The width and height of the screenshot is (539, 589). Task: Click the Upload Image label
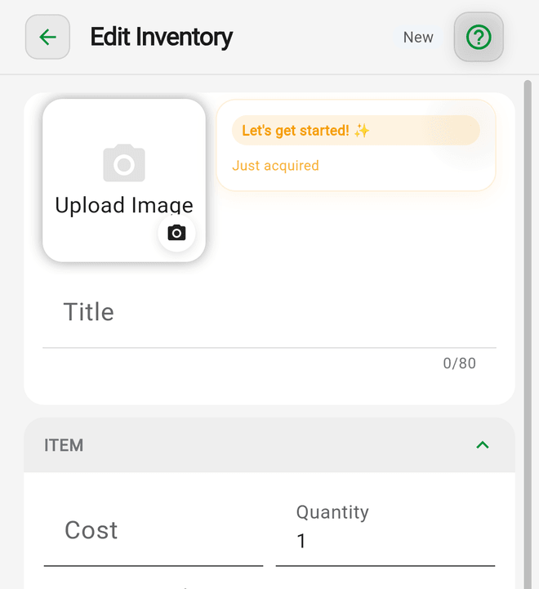pos(124,205)
